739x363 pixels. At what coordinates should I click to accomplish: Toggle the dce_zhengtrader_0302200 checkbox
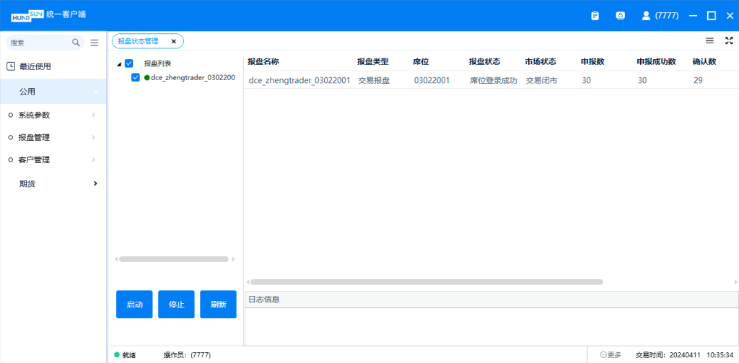coord(136,77)
